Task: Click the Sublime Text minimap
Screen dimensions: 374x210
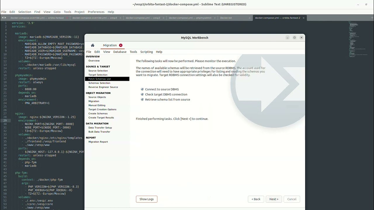Action: pyautogui.click(x=358, y=39)
